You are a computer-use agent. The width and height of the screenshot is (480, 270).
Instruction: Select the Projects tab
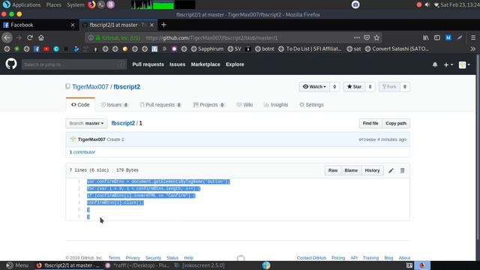tap(208, 105)
